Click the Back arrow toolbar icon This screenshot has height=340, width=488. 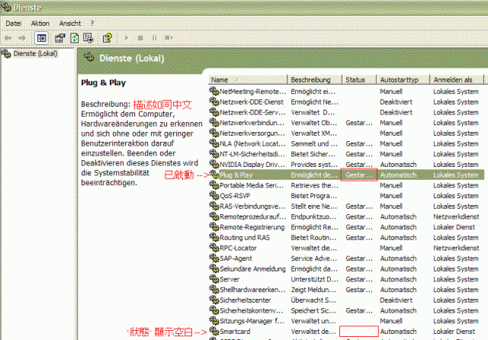pyautogui.click(x=8, y=38)
